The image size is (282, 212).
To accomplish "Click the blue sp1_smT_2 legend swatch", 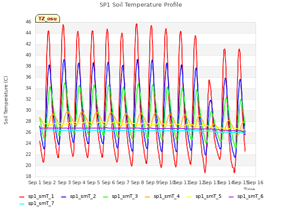I will pos(63,197).
